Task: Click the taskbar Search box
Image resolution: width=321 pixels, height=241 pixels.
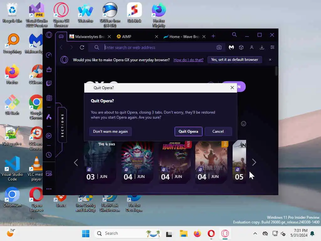Action: (x=128, y=233)
